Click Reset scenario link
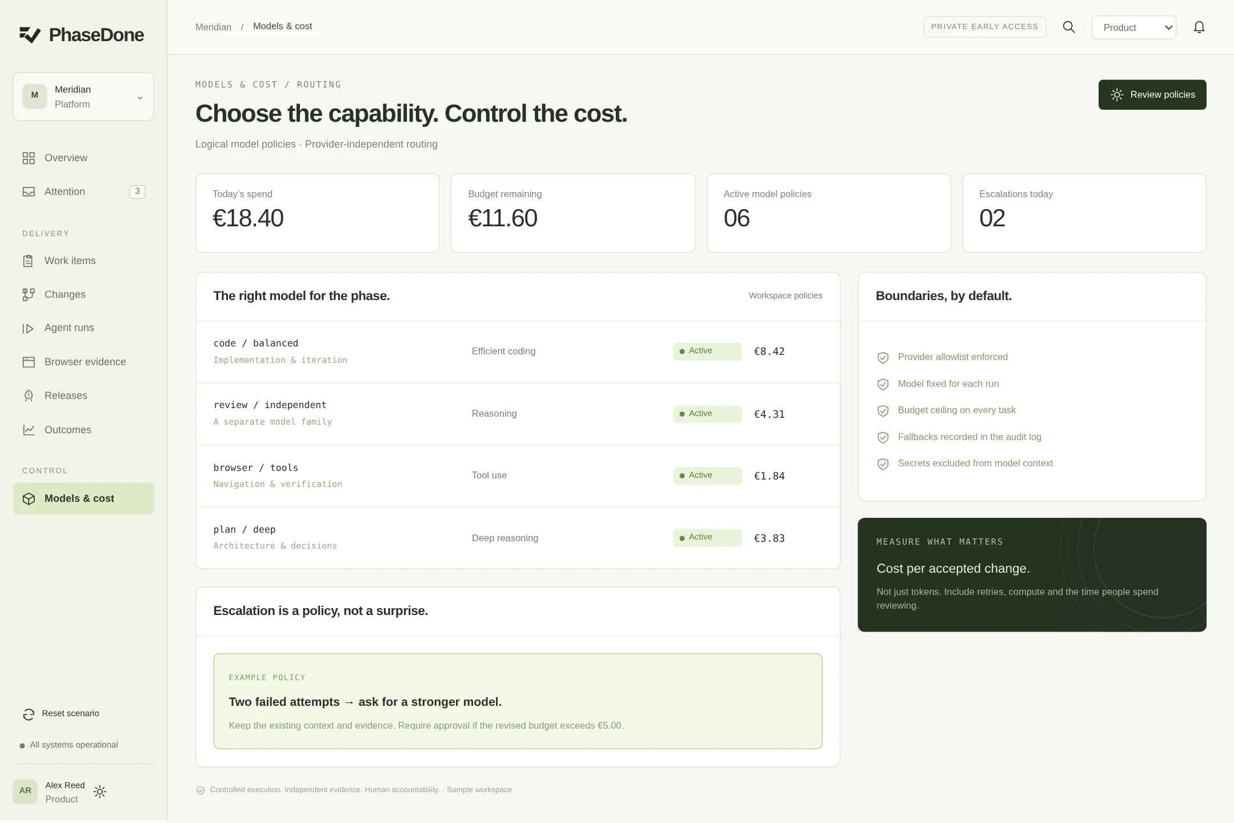The height and width of the screenshot is (823, 1234). pyautogui.click(x=61, y=714)
